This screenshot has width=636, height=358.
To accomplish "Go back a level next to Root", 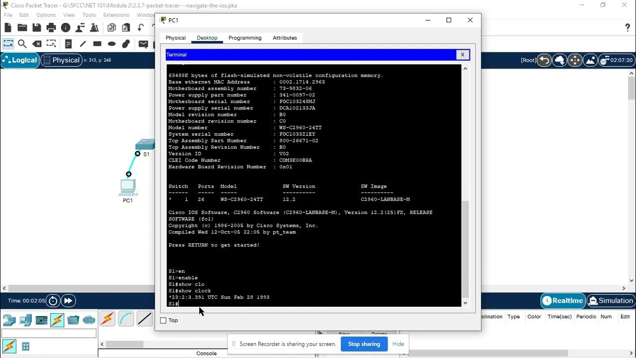I will point(545,60).
